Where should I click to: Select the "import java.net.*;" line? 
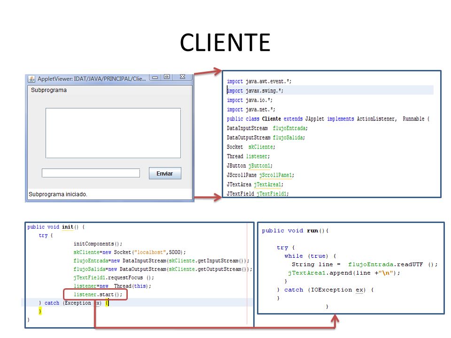pos(251,109)
